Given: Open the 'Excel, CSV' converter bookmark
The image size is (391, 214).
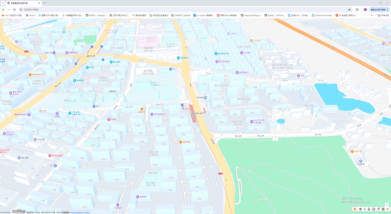Looking at the screenshot, I should coord(298,15).
